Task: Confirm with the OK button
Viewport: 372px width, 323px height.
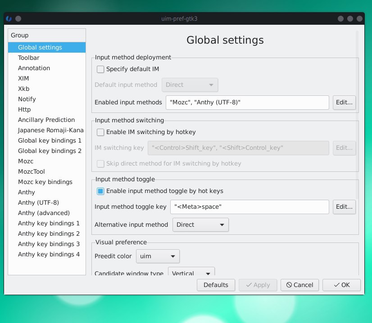Action: [x=341, y=285]
